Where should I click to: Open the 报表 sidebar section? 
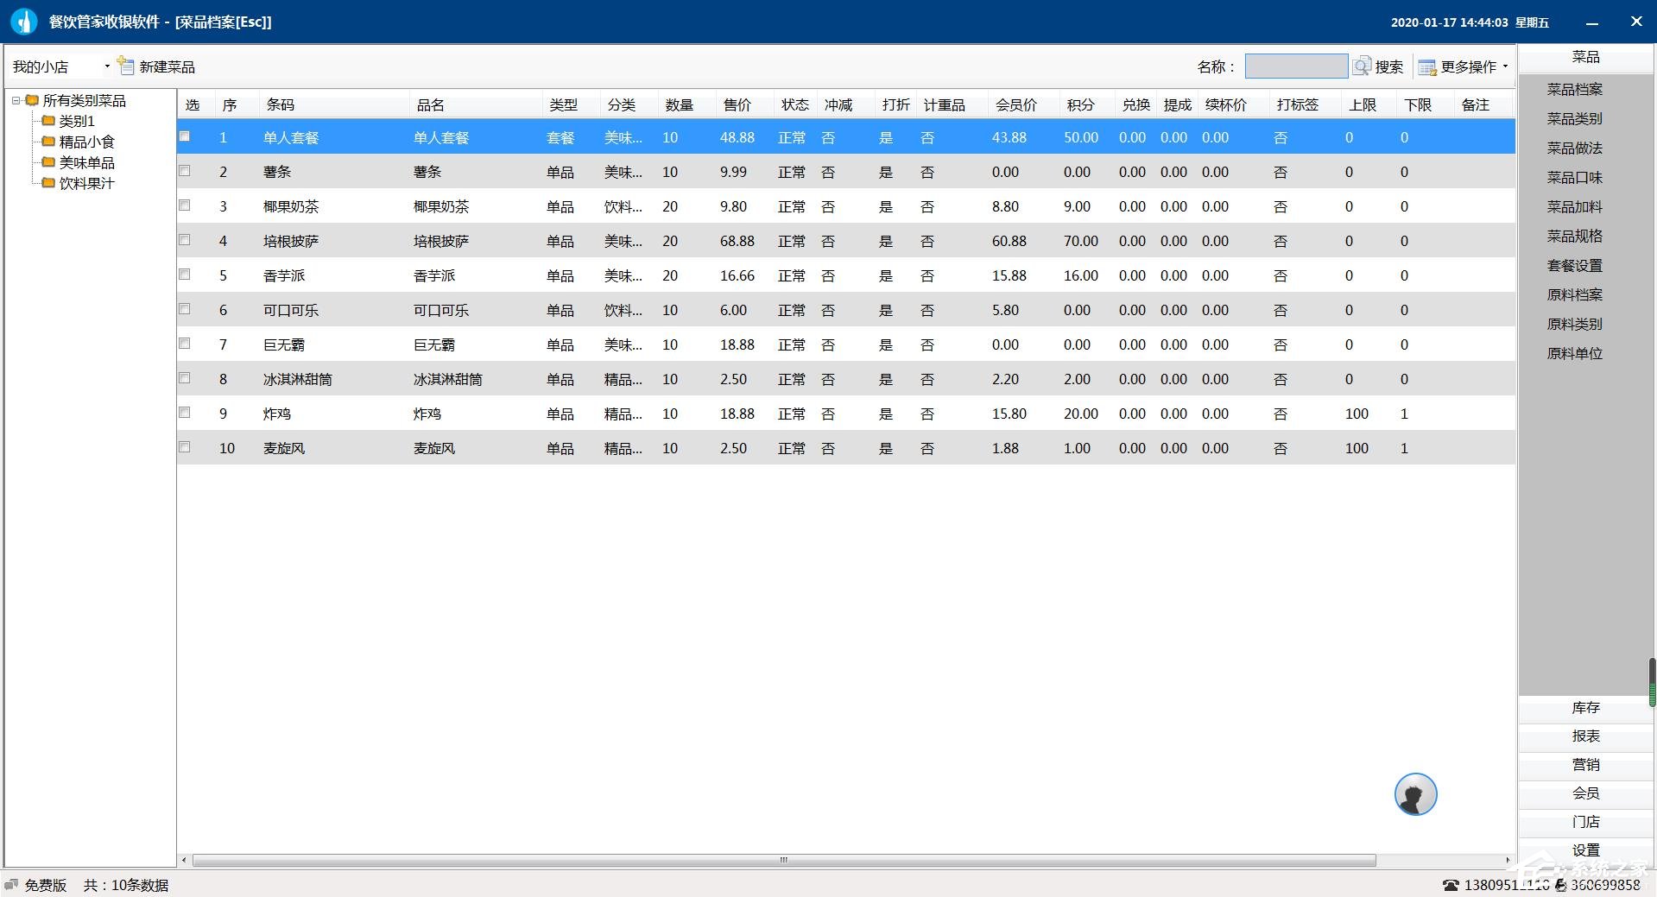(x=1585, y=736)
